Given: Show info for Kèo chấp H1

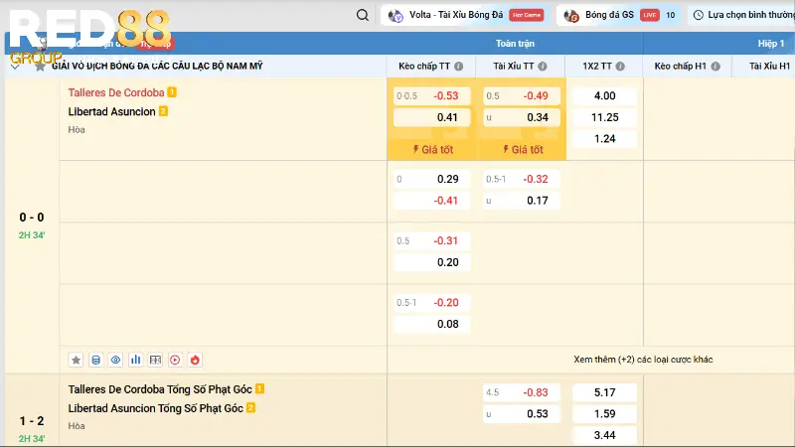Looking at the screenshot, I should coord(715,67).
